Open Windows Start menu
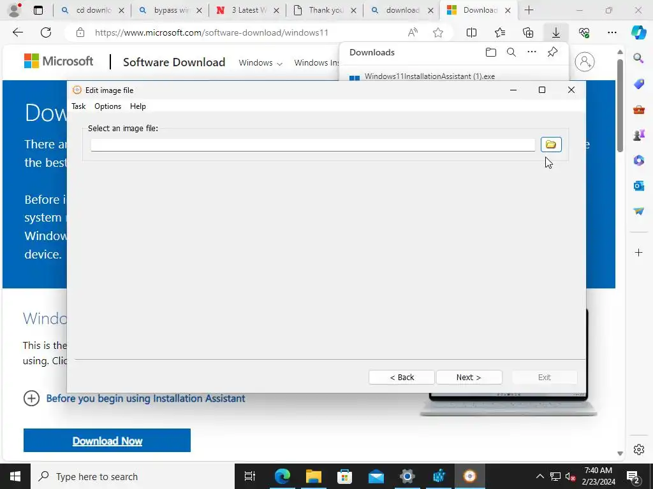Viewport: 653px width, 489px height. pos(15,476)
